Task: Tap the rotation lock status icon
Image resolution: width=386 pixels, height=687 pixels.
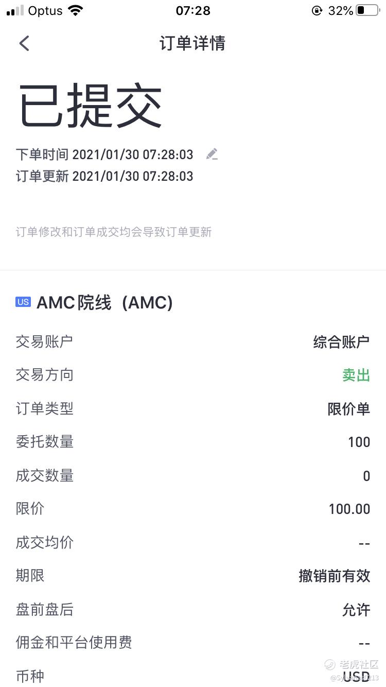Action: (x=317, y=10)
